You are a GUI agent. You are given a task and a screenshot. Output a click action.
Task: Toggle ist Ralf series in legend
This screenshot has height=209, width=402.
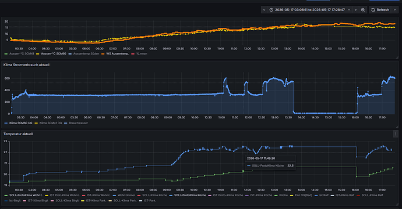tap(324, 195)
